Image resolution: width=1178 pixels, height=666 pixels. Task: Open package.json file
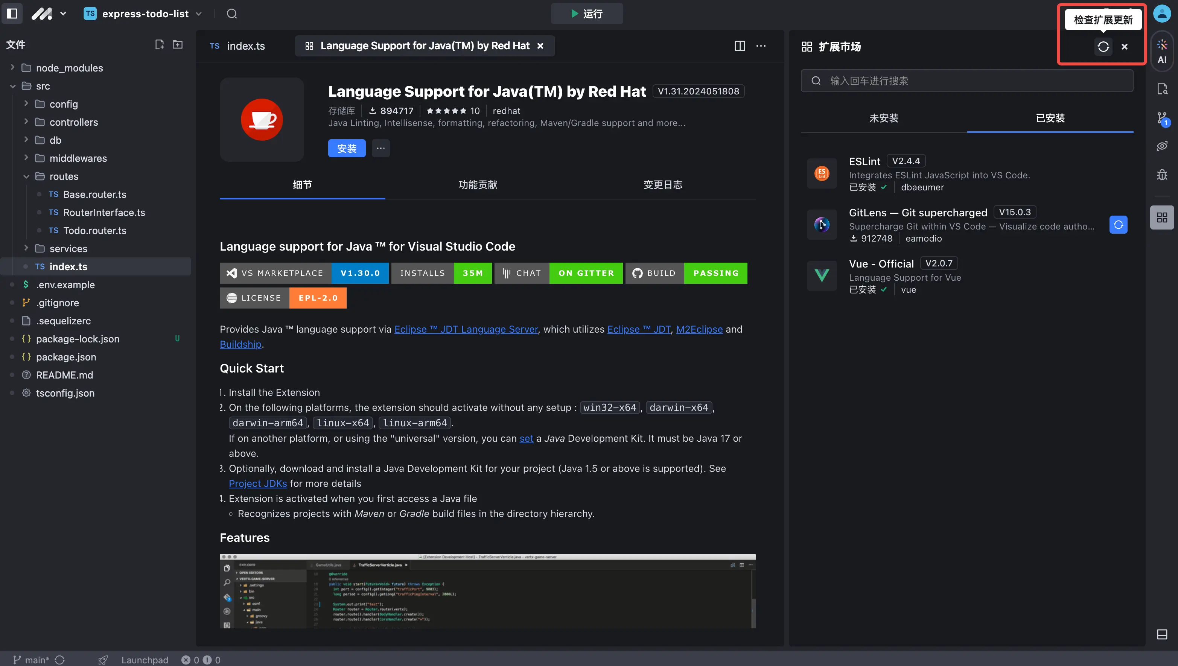(x=96, y=357)
